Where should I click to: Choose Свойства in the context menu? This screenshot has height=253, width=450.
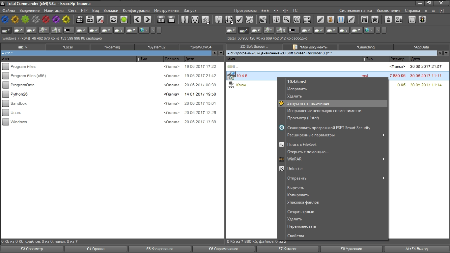[332, 236]
